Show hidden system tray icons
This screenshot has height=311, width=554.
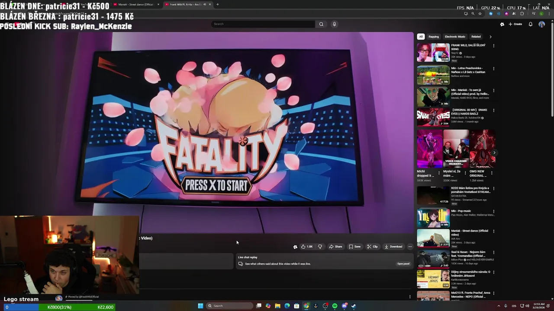pyautogui.click(x=499, y=306)
